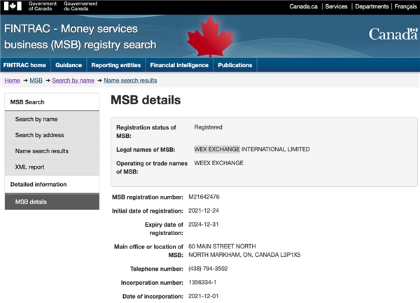
Task: Open the Publications menu item
Action: coord(234,65)
